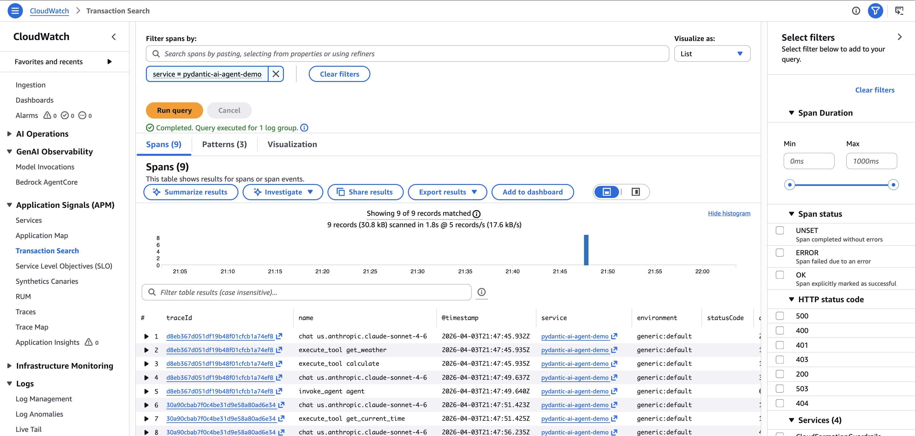The image size is (915, 436).
Task: Open the Hide histogram link
Action: [729, 213]
